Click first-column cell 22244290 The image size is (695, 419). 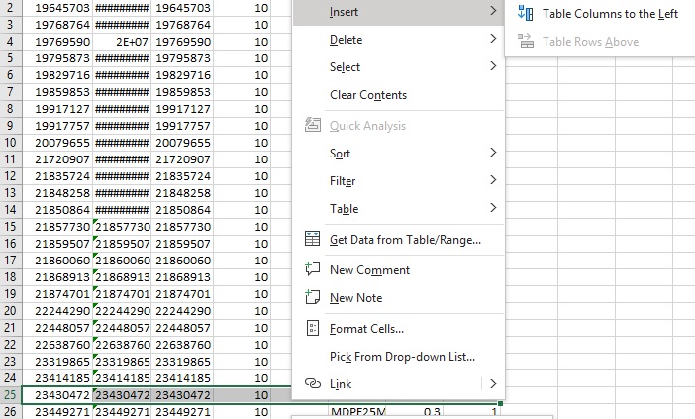click(x=57, y=311)
